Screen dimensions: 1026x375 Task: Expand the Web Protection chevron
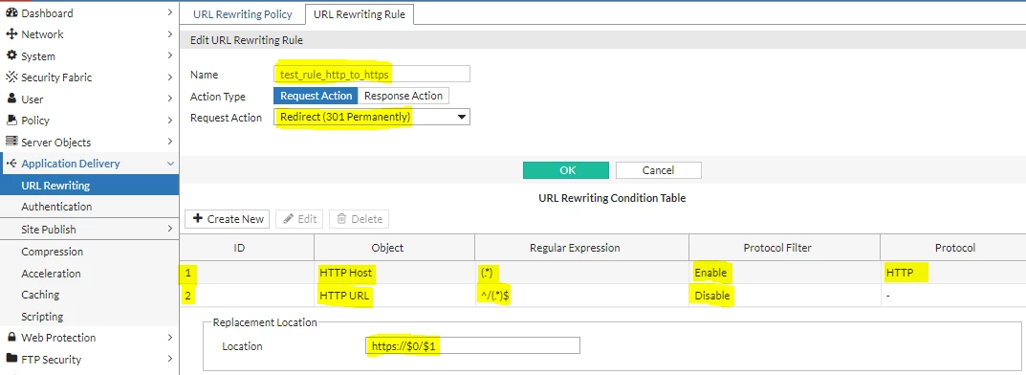[170, 337]
